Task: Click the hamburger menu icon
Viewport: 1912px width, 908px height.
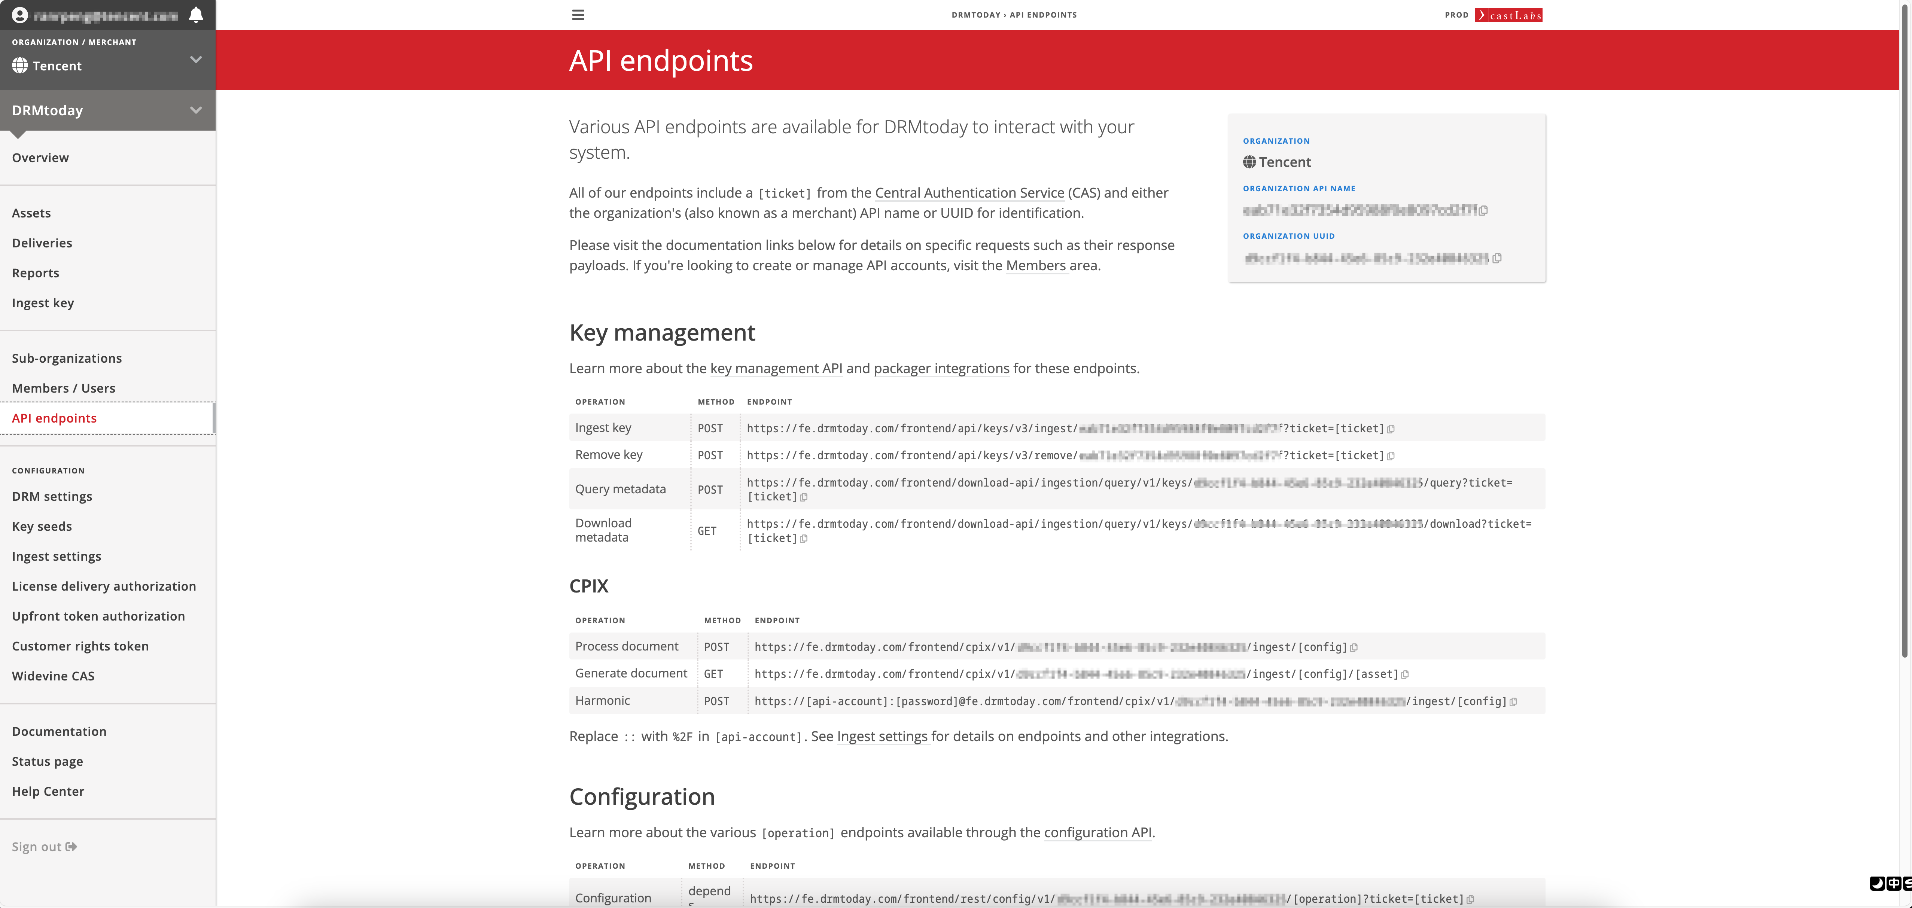Action: (578, 15)
